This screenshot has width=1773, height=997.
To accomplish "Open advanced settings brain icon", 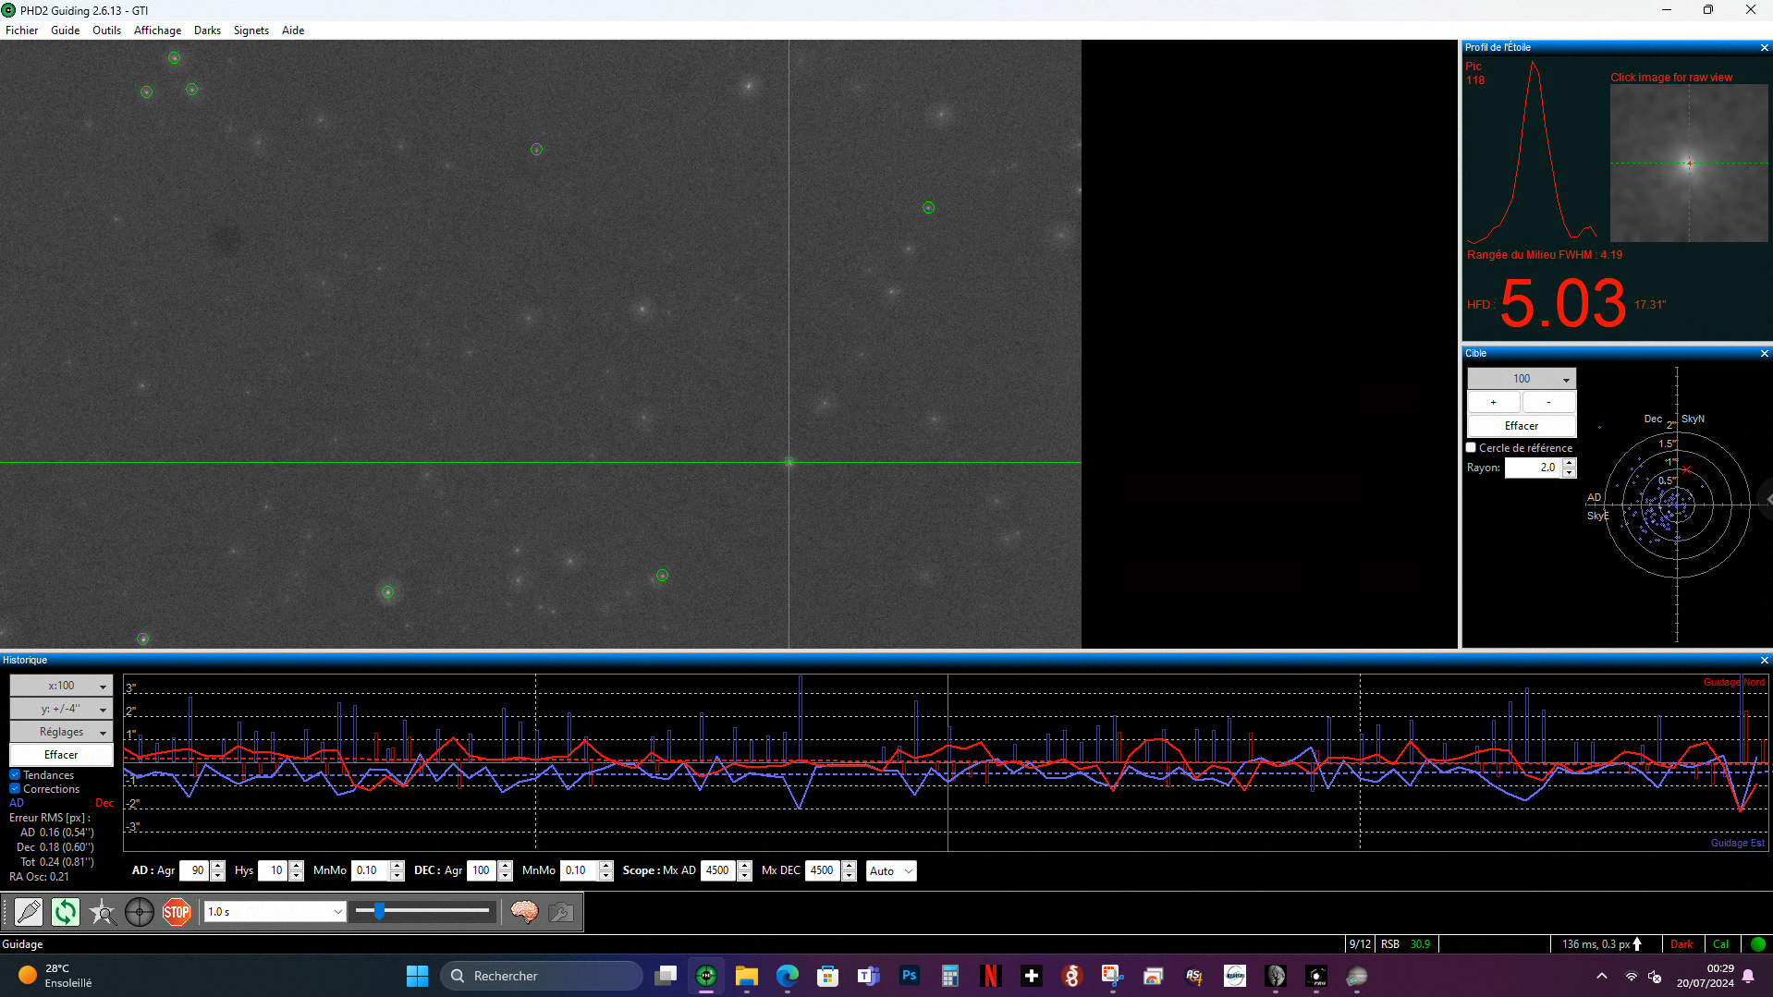I will [x=524, y=912].
